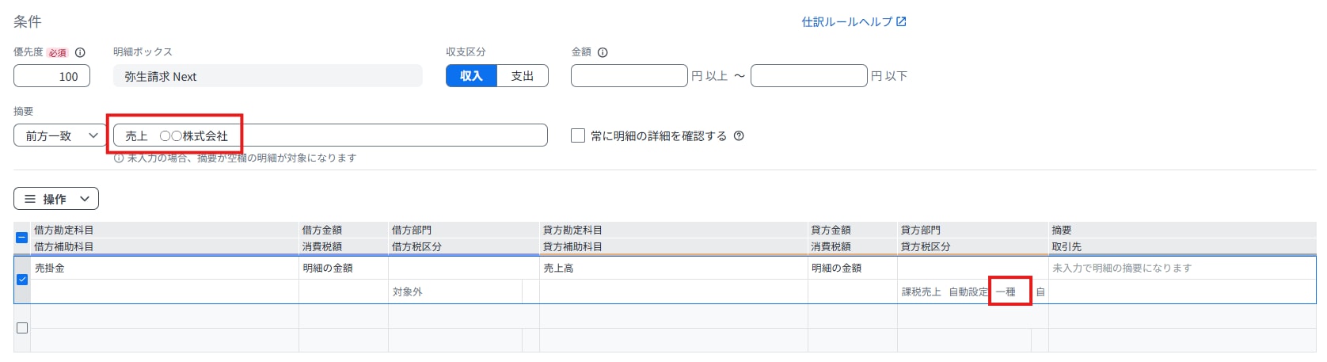
Task: Click the minimum 金額 field (円以上)
Action: tap(629, 76)
